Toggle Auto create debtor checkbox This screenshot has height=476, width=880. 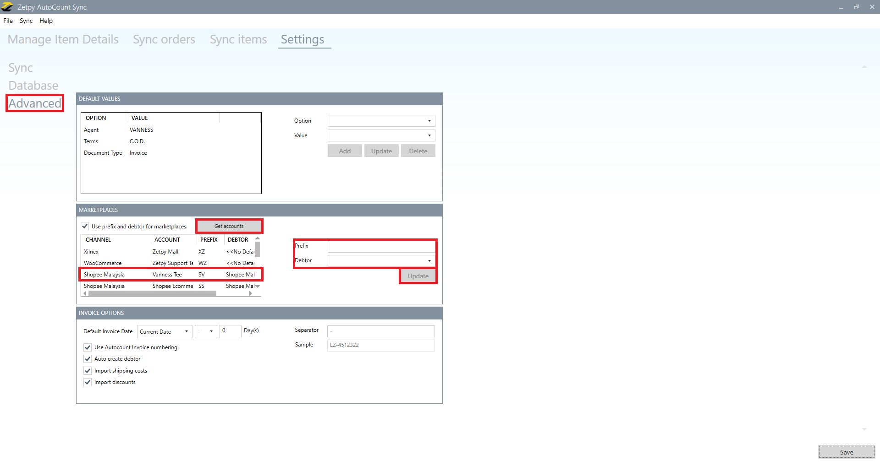88,359
